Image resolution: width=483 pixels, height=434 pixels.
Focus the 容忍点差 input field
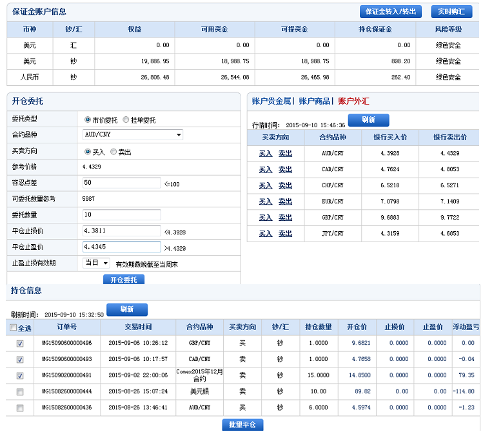tap(122, 183)
